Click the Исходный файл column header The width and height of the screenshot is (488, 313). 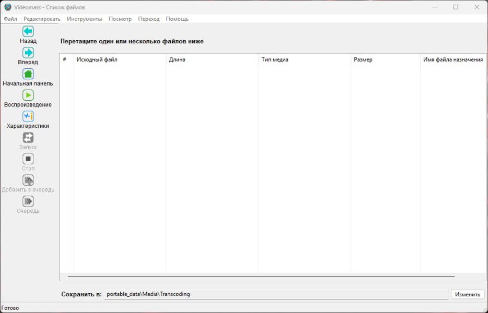click(x=120, y=59)
